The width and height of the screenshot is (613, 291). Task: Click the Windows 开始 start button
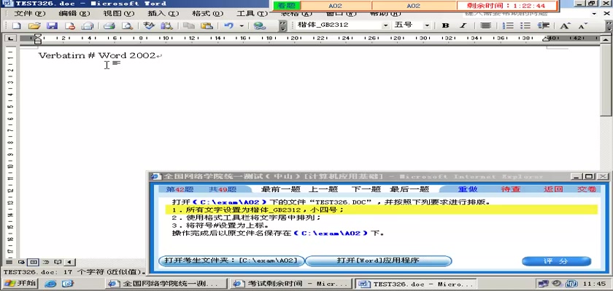tap(19, 283)
